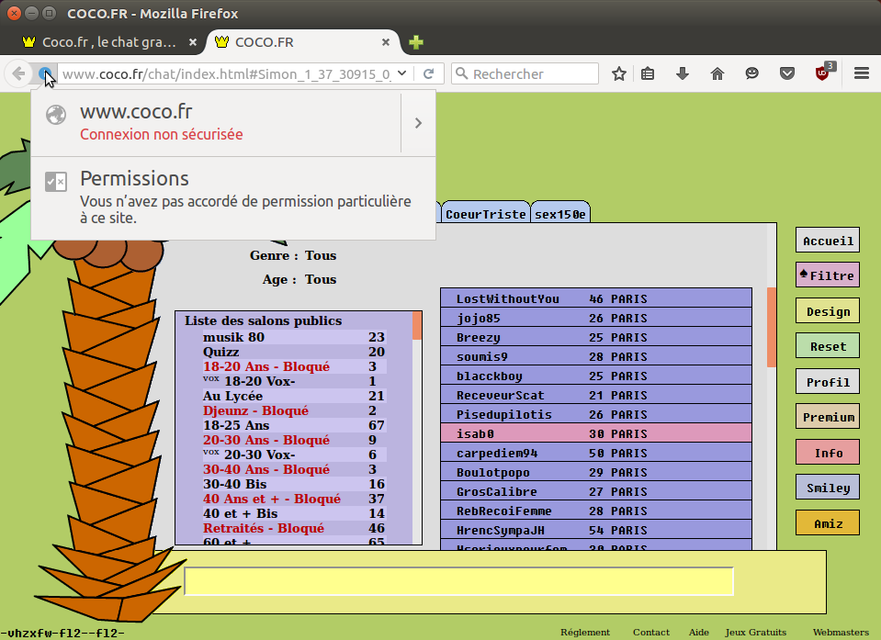The height and width of the screenshot is (640, 881).
Task: Open the Contact footer link
Action: coord(651,632)
